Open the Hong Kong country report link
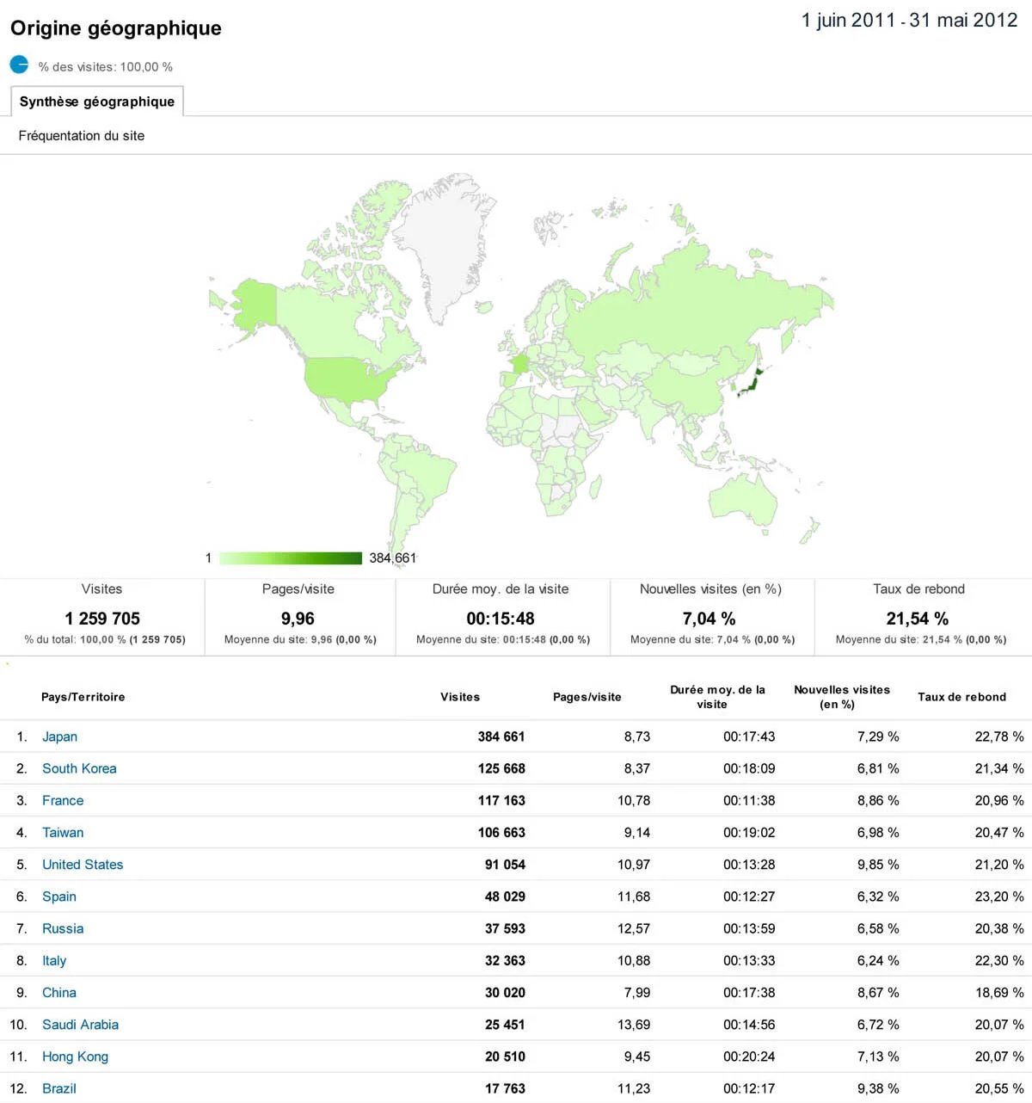This screenshot has width=1032, height=1103. coord(75,1057)
